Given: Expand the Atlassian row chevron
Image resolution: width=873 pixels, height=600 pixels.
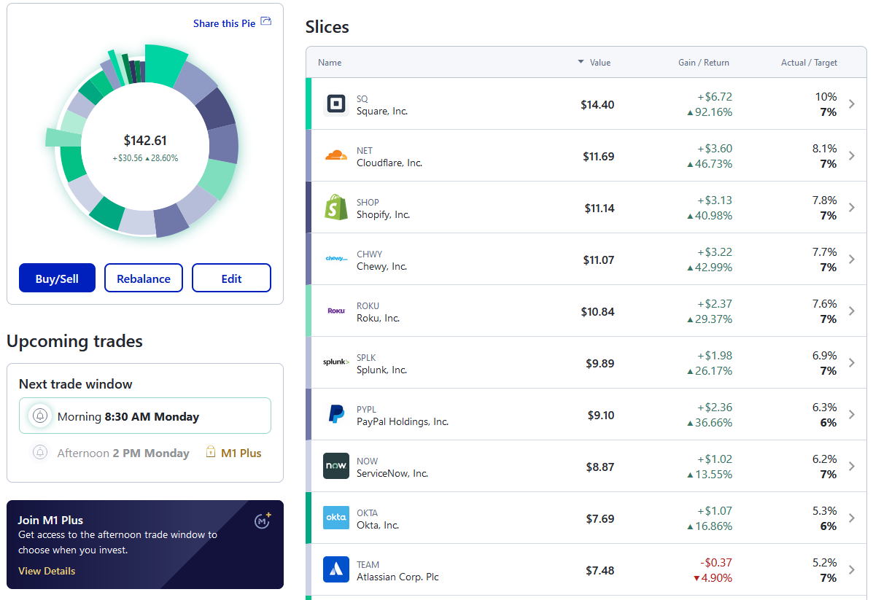Looking at the screenshot, I should click(x=851, y=570).
